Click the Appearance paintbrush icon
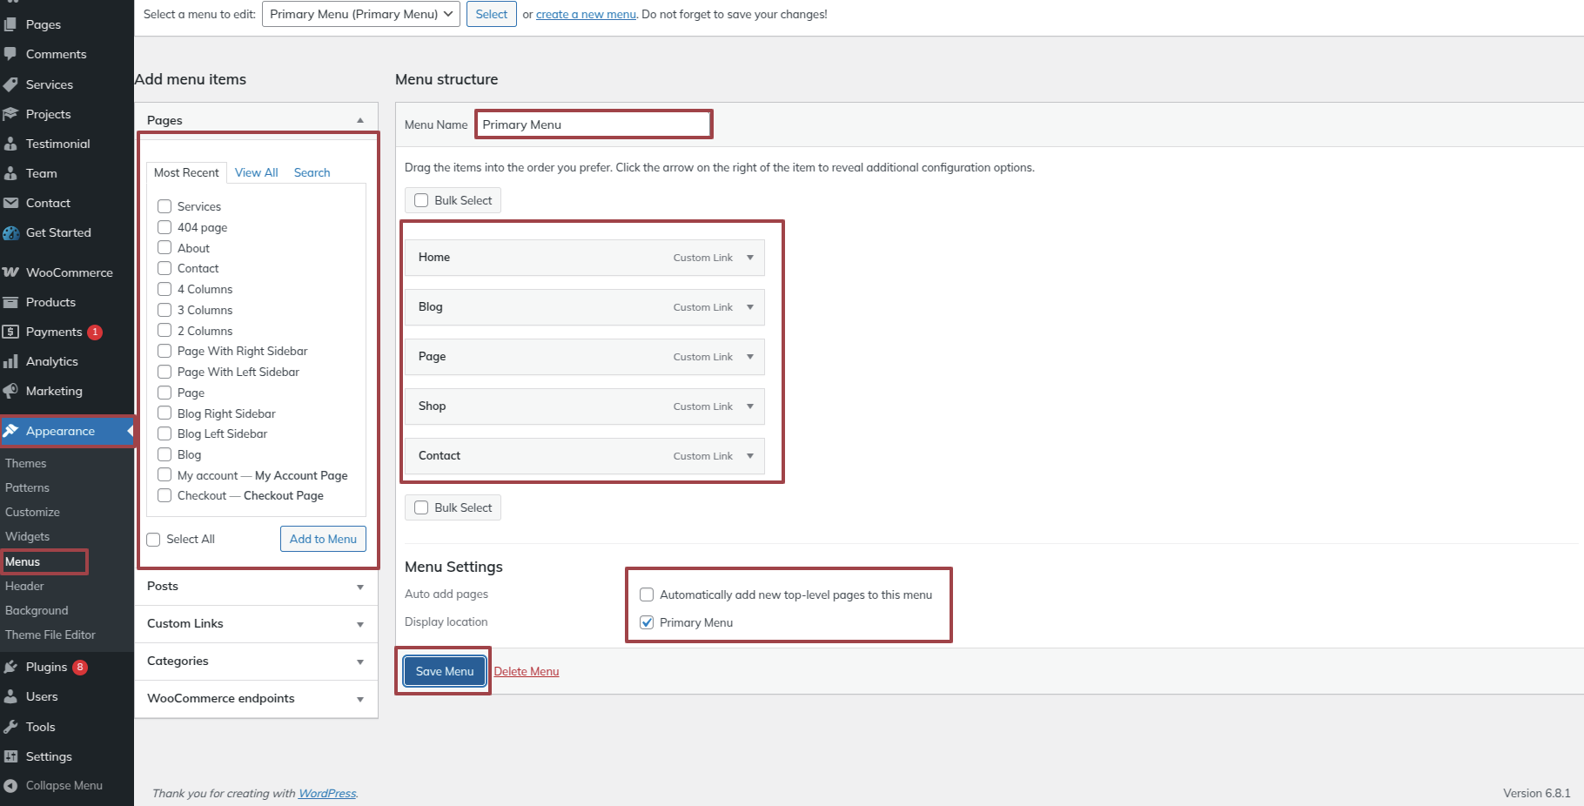Screen dimensions: 1584x806 tap(10, 431)
